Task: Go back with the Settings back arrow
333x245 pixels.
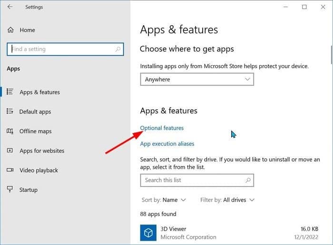Action: pos(10,7)
